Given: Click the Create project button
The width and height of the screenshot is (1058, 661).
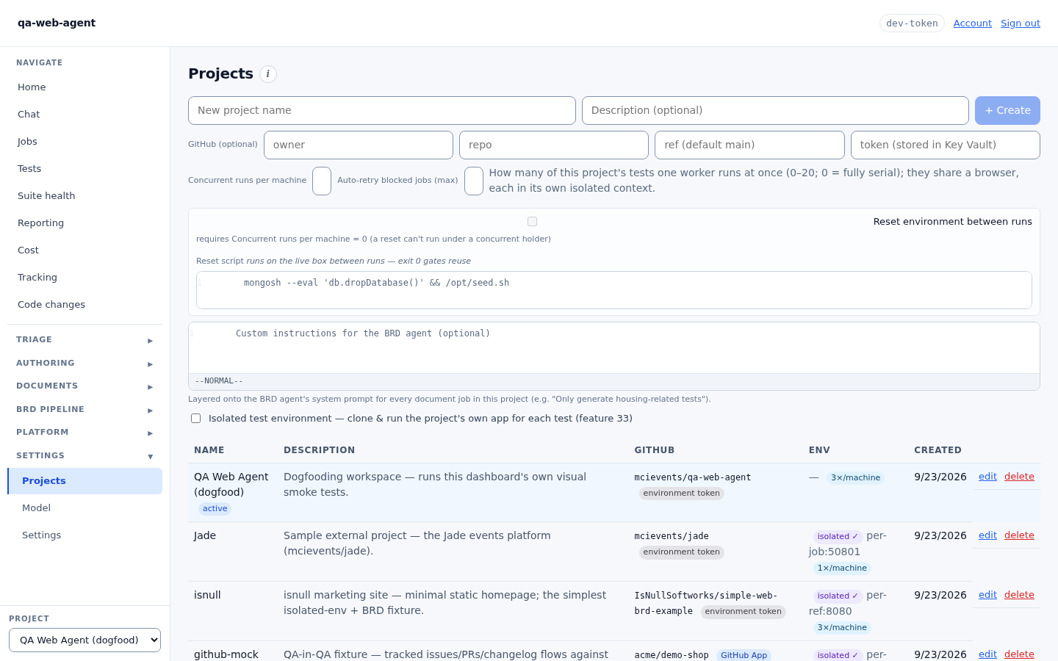Looking at the screenshot, I should (x=1007, y=110).
